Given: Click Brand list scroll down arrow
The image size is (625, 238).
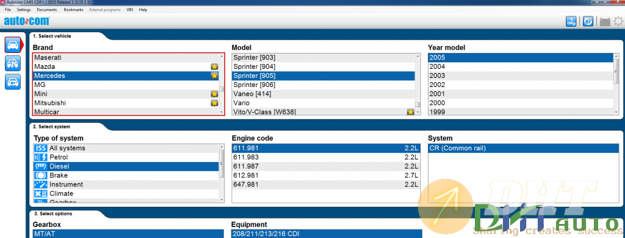Looking at the screenshot, I should (x=222, y=113).
